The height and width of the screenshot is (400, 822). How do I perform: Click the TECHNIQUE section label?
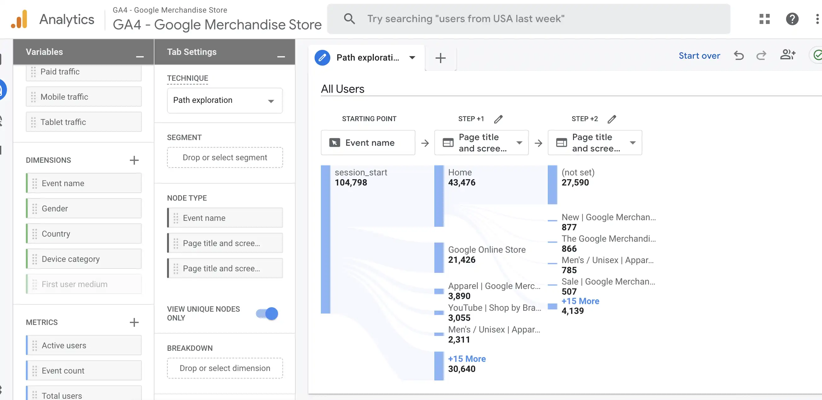187,78
